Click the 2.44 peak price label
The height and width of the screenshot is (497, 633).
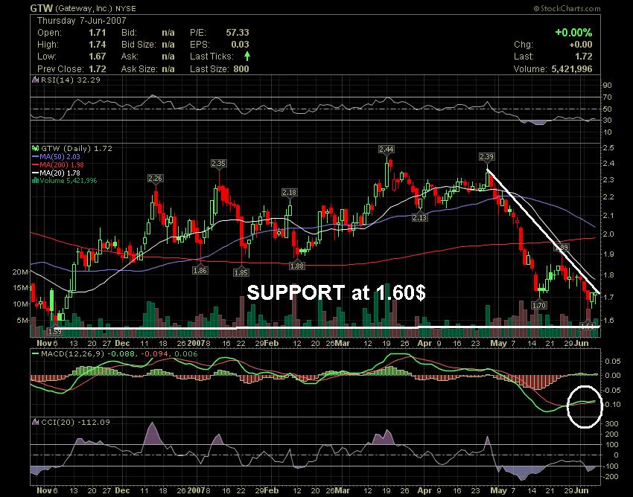coord(387,150)
